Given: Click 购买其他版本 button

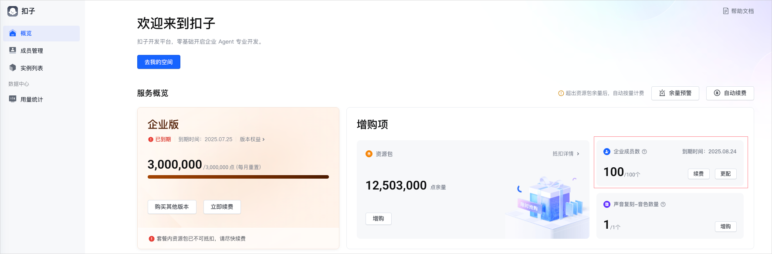Looking at the screenshot, I should click(172, 207).
